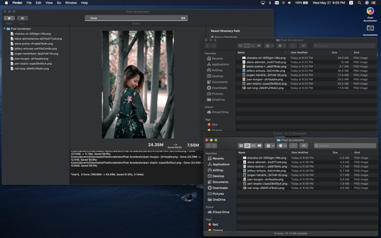
Task: Click the woman photo preview image
Action: (138, 85)
